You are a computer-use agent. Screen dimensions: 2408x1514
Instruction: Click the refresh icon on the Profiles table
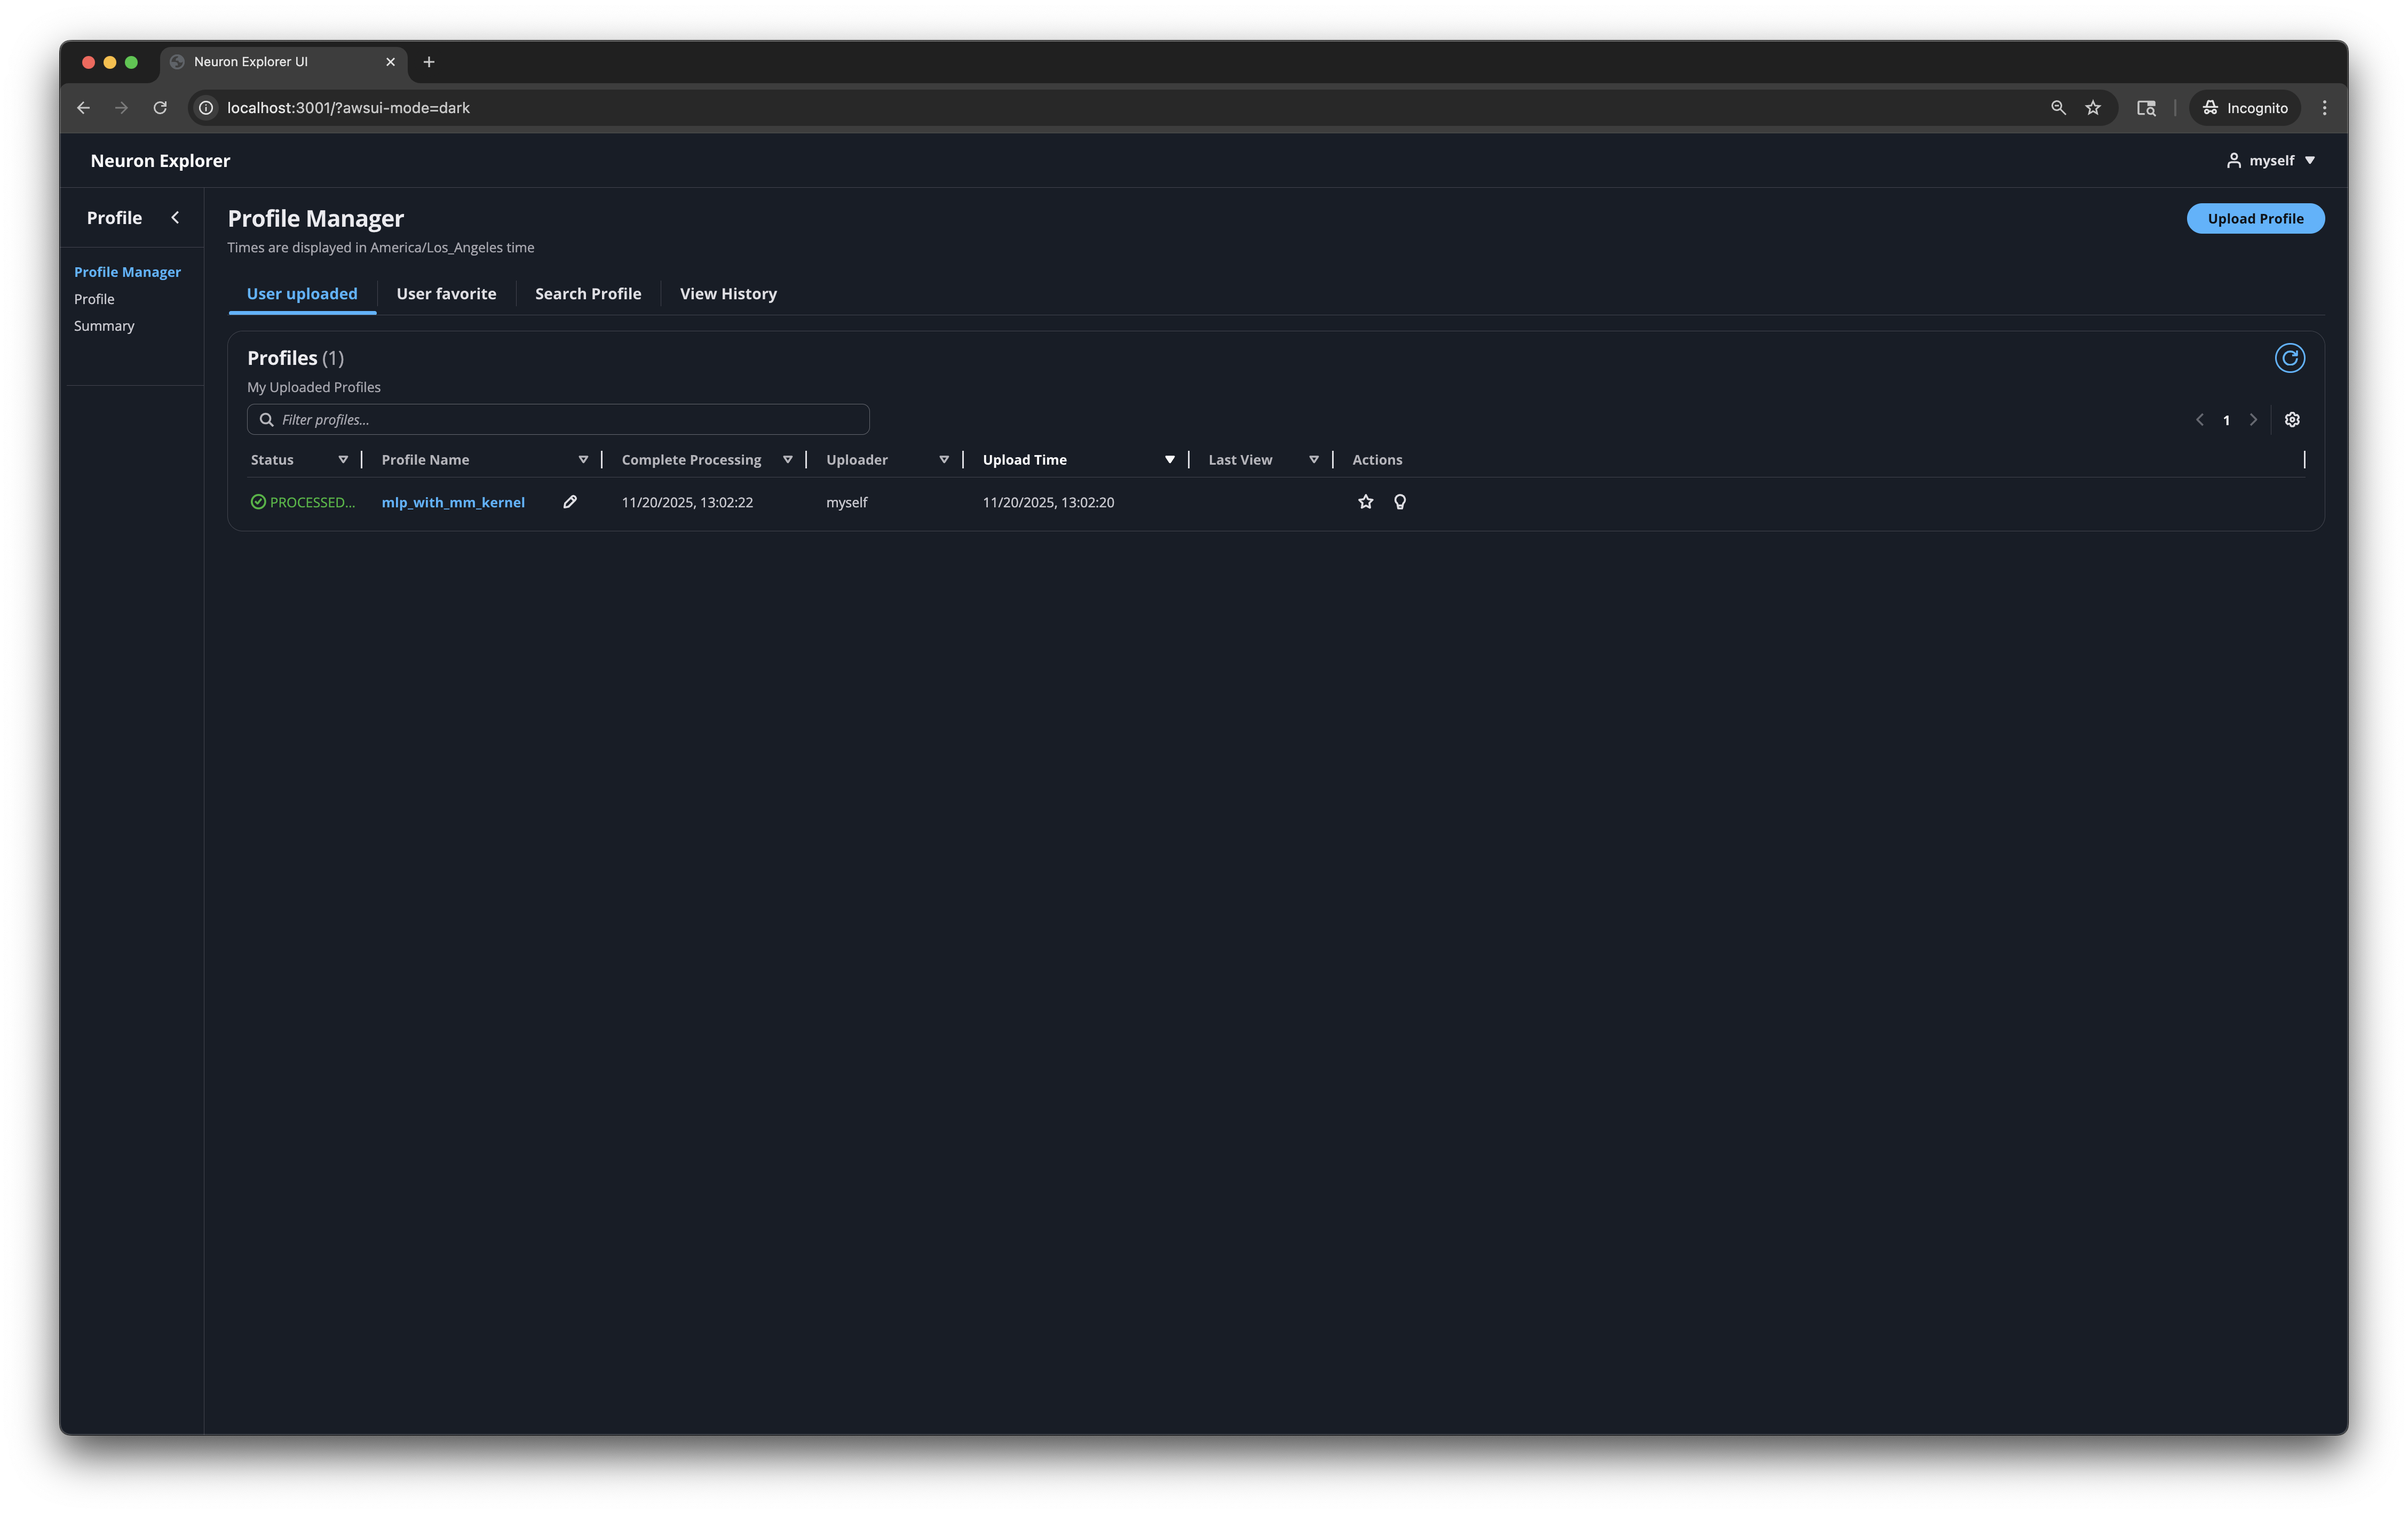(x=2290, y=358)
